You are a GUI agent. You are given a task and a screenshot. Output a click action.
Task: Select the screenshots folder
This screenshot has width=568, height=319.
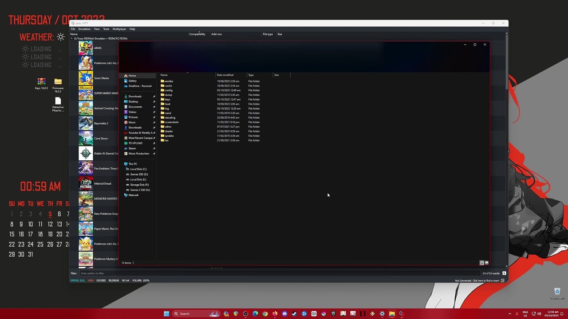click(x=171, y=122)
